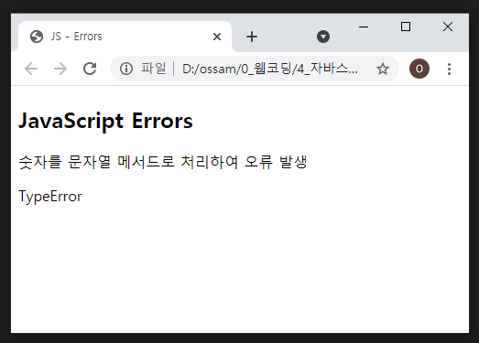Open the site information icon in the address bar

click(x=126, y=69)
